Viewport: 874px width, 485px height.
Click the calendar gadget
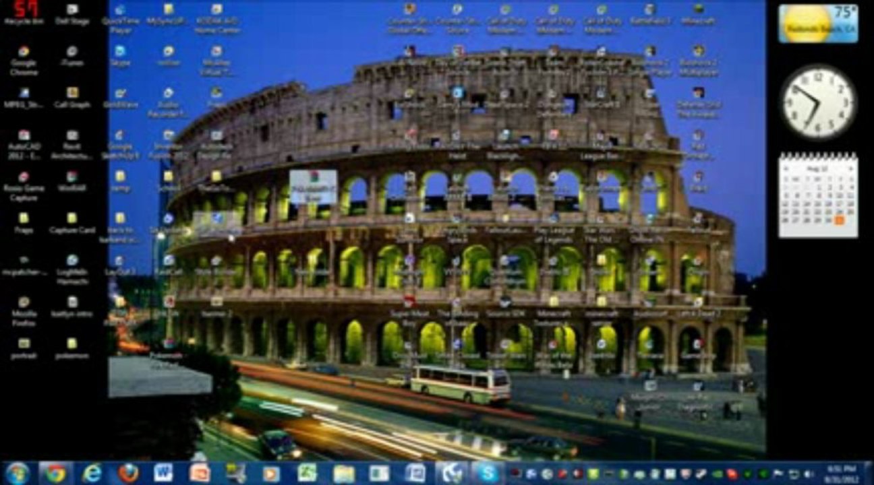point(819,195)
